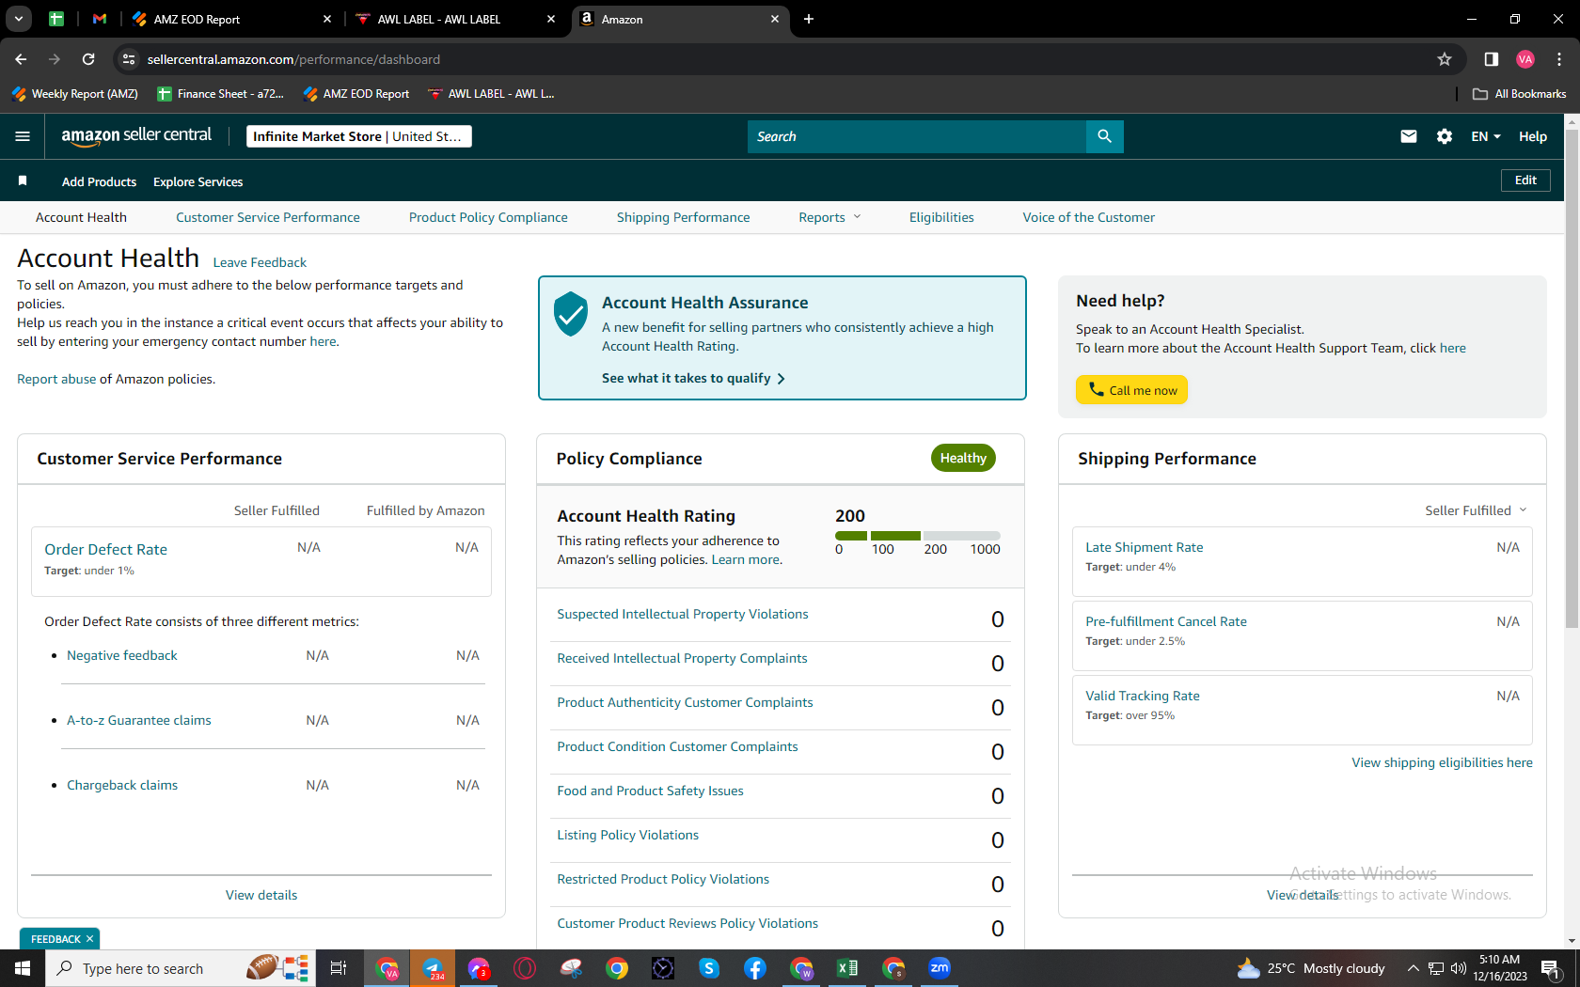Open the Late Shipment Rate link
Image resolution: width=1580 pixels, height=987 pixels.
pos(1145,547)
